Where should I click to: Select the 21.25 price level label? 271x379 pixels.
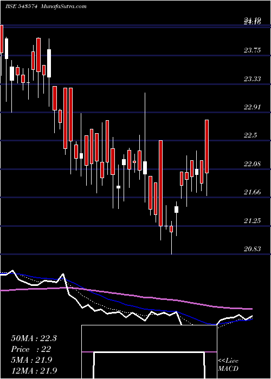pyautogui.click(x=253, y=220)
